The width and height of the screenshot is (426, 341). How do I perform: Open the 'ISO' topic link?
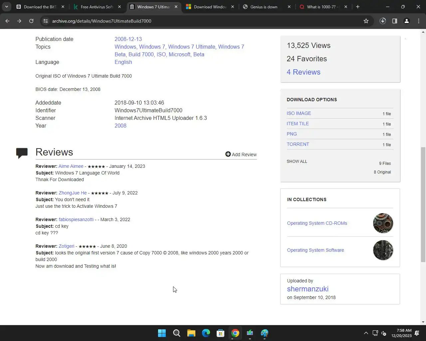tap(161, 54)
